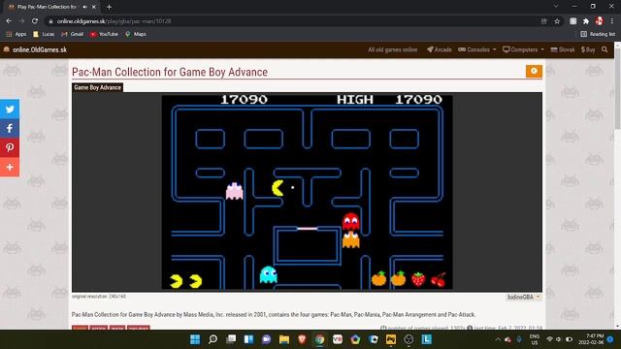Show hidden system tray icons
Viewport: 621px width, 349px height.
click(498, 339)
